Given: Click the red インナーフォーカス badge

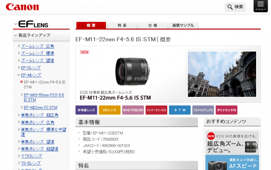Looking at the screenshot, I should [156, 110].
